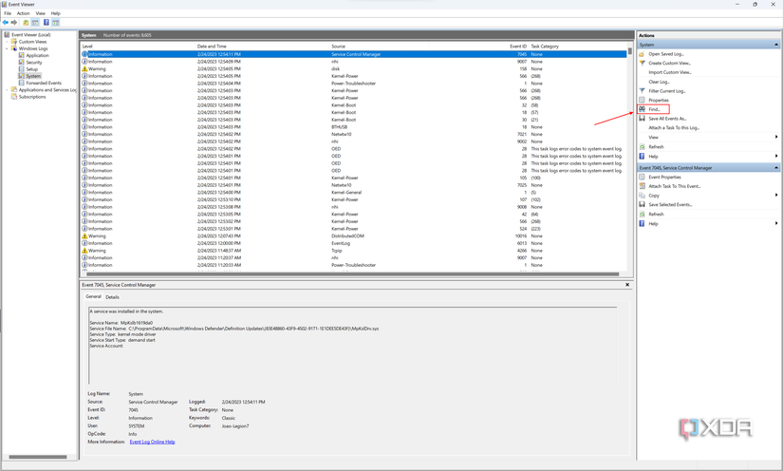The image size is (783, 471).
Task: Click the Save All Events As disk icon
Action: tap(643, 119)
